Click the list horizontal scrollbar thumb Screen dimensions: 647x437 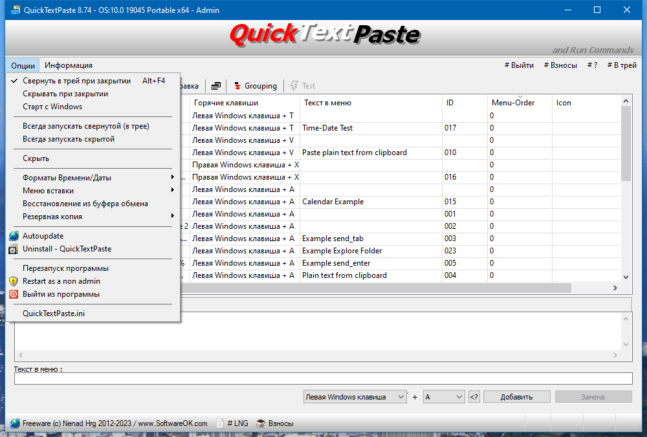click(x=375, y=288)
